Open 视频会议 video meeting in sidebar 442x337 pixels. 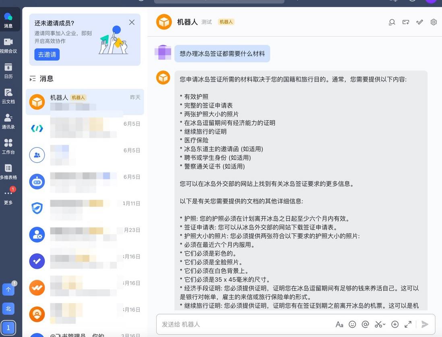pos(8,45)
